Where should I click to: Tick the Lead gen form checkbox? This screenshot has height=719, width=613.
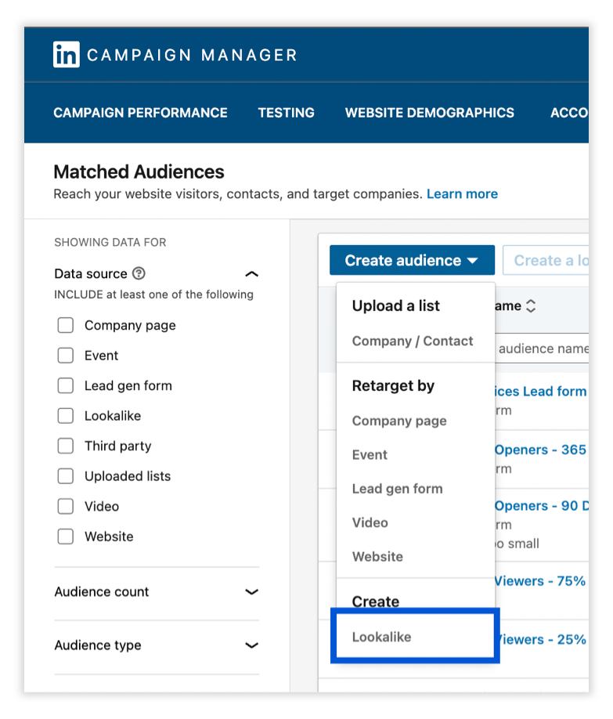[66, 385]
